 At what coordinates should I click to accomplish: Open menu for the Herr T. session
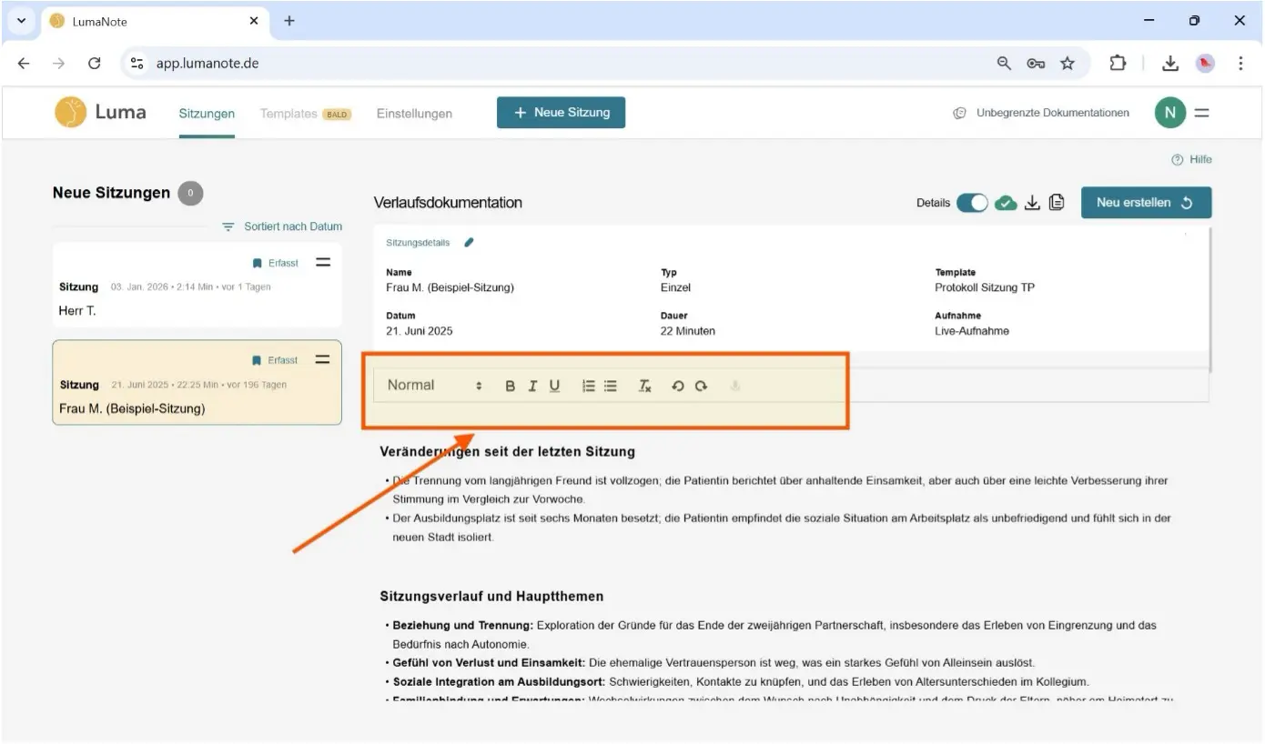pyautogui.click(x=322, y=262)
